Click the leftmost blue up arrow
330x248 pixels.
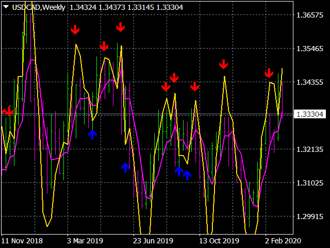coord(92,134)
